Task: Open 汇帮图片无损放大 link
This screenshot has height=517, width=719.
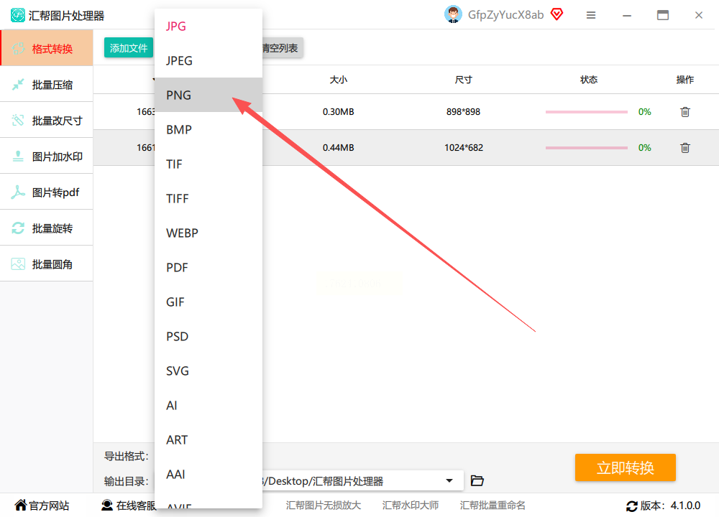Action: (x=324, y=505)
